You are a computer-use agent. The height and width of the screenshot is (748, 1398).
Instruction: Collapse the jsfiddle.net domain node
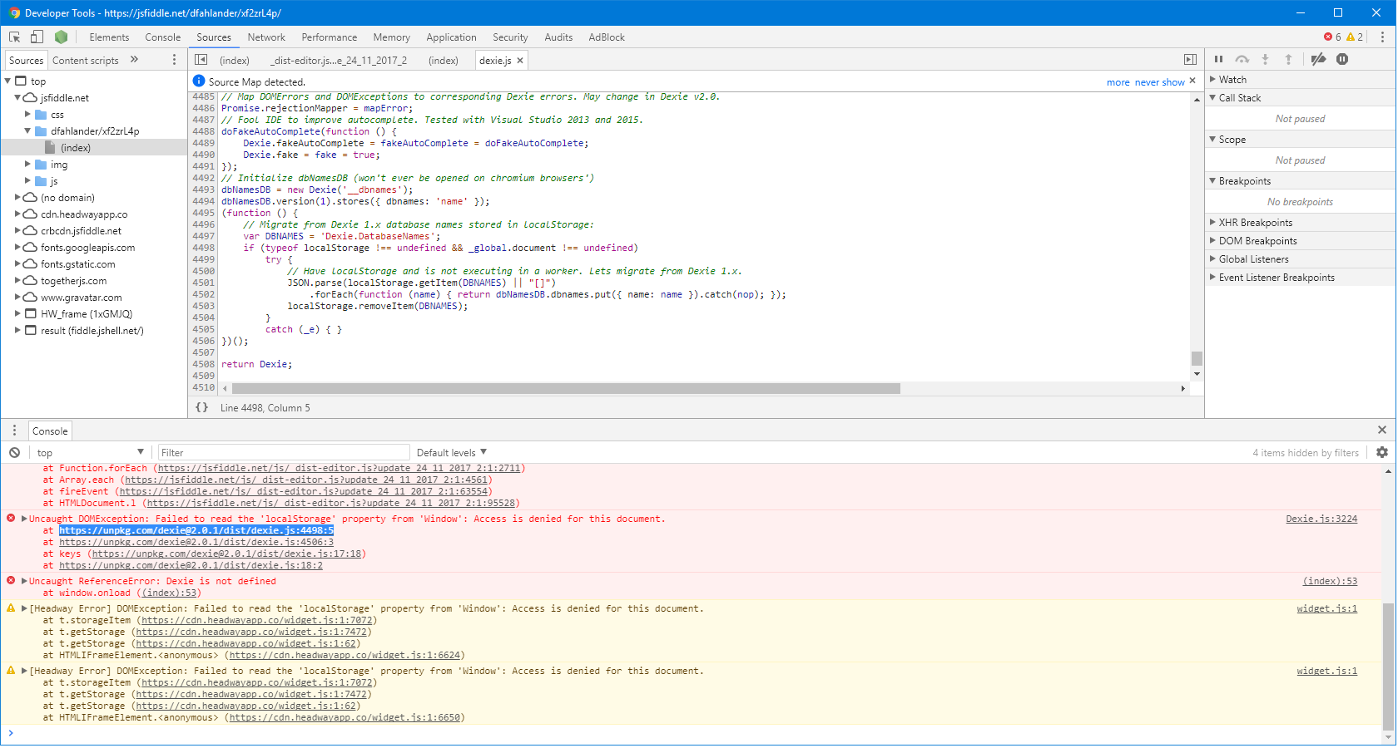click(x=17, y=97)
